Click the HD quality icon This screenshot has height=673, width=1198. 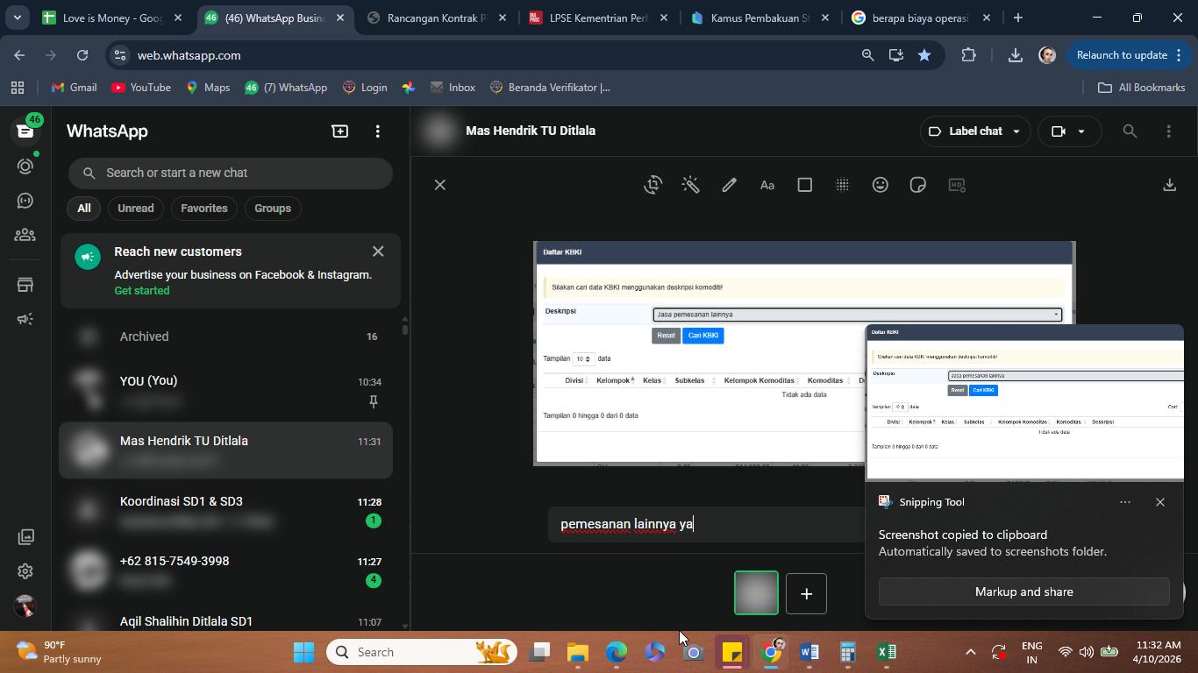957,185
